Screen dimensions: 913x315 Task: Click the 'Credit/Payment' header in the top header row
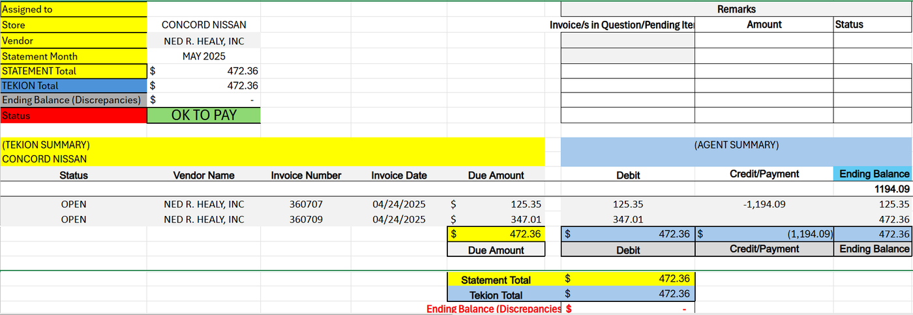pyautogui.click(x=764, y=174)
